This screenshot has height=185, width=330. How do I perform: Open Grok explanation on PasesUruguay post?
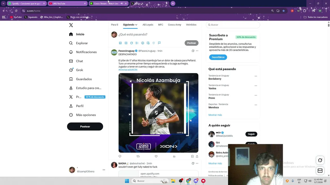click(x=193, y=51)
